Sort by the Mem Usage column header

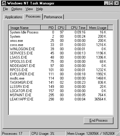pos(98,28)
